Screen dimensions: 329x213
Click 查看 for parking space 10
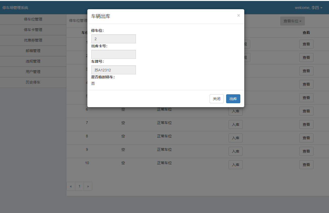(306, 164)
